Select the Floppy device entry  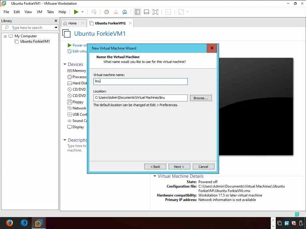tap(75, 102)
